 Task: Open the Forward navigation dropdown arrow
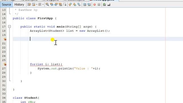[43, 5]
